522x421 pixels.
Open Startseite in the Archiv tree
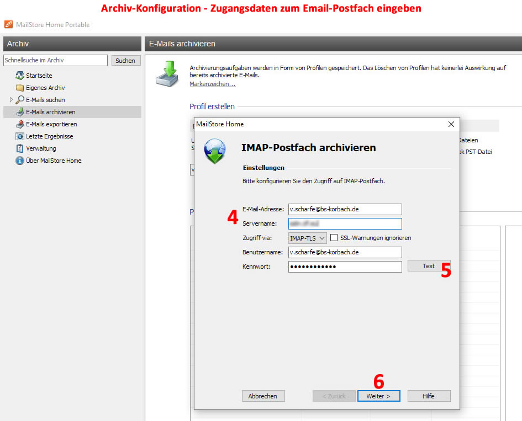[39, 76]
